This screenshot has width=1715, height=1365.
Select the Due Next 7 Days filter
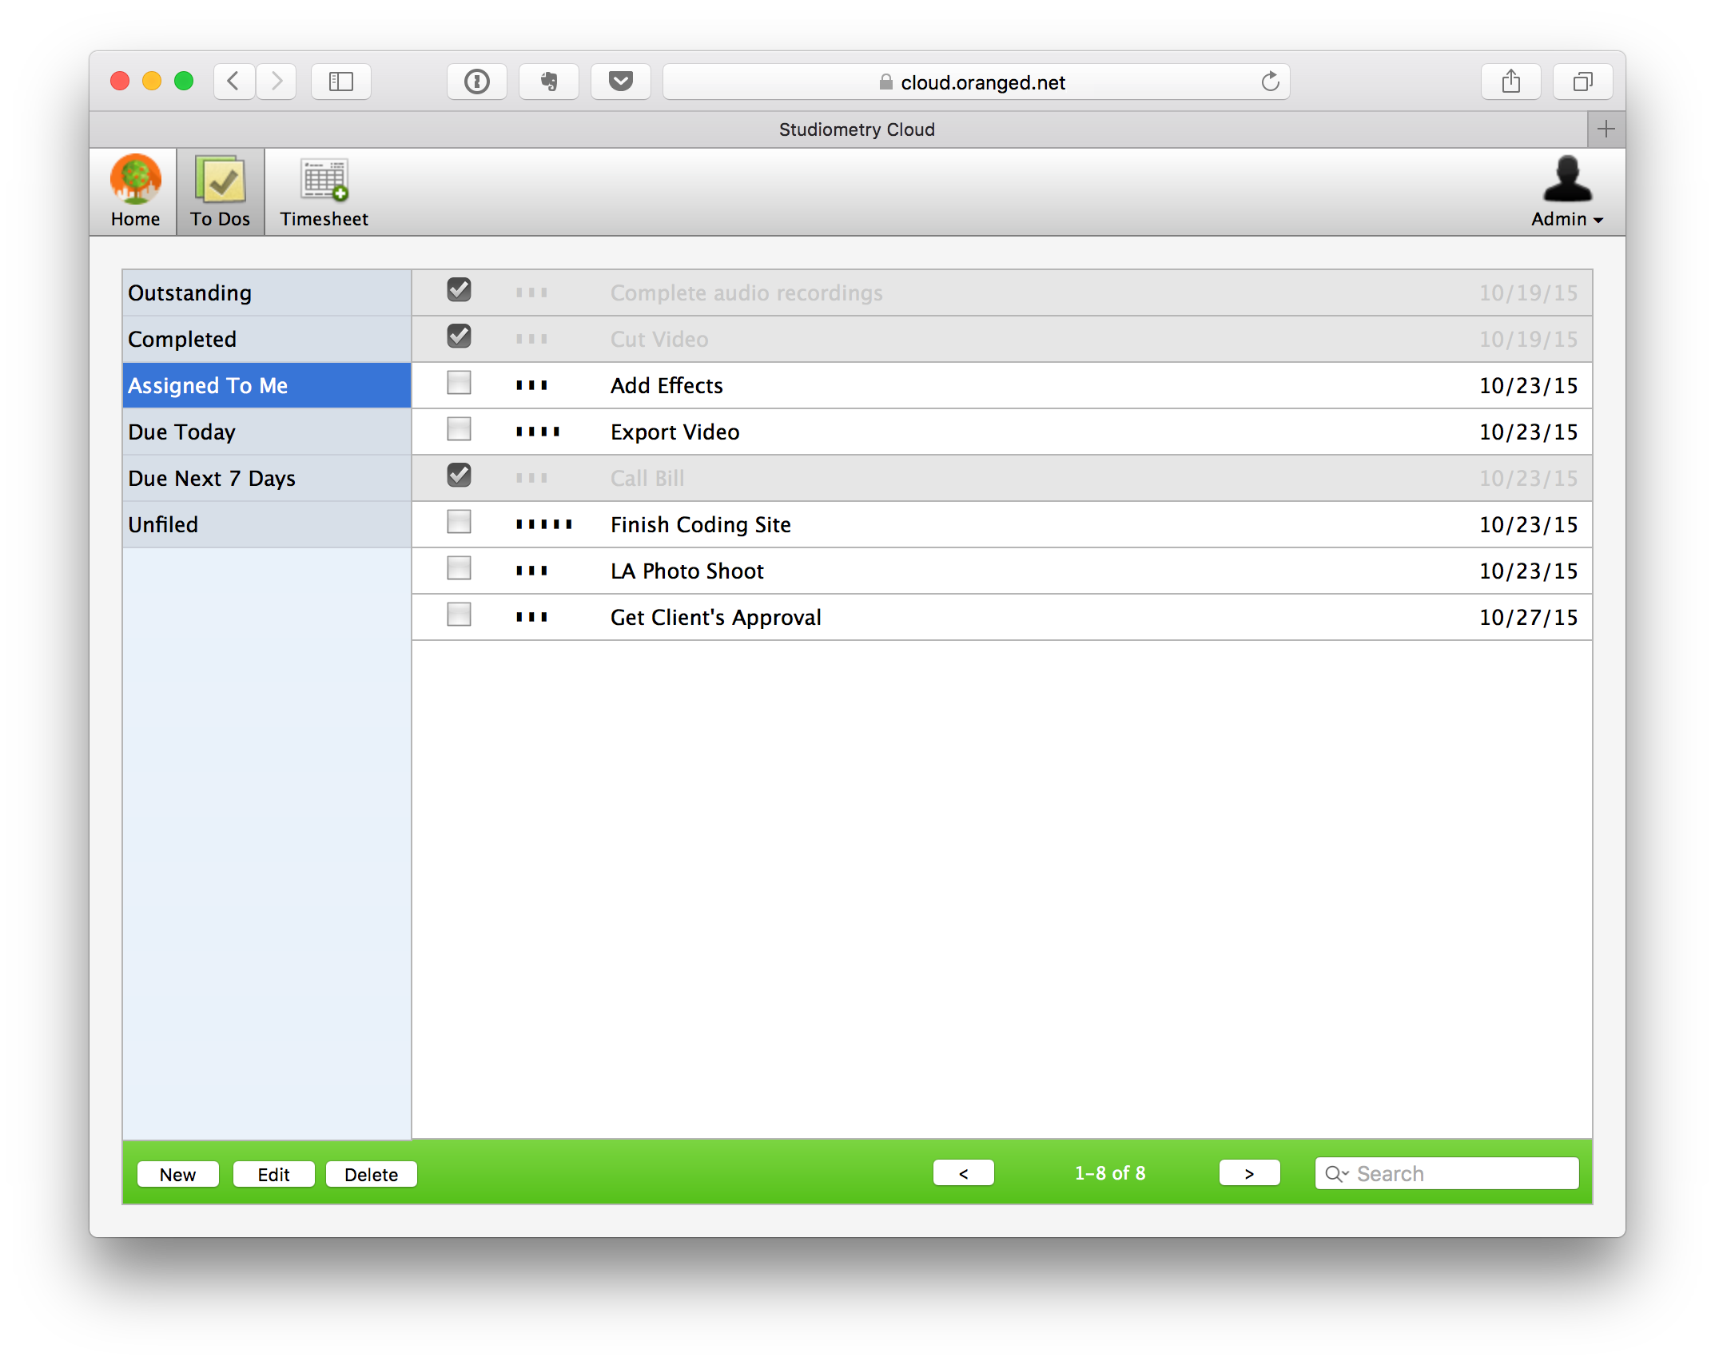pyautogui.click(x=267, y=479)
